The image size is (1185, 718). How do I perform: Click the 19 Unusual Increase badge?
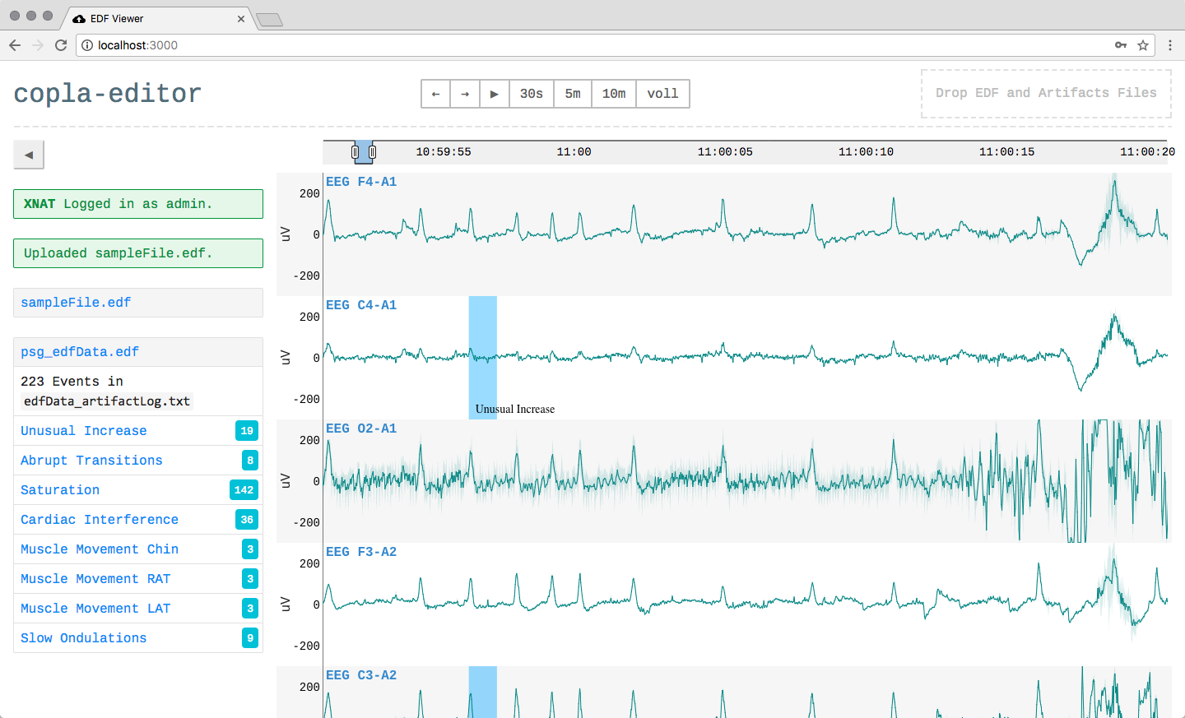pos(247,431)
